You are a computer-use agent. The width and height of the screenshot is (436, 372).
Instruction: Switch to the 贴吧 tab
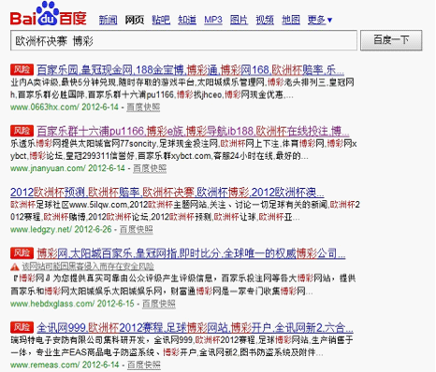click(161, 20)
